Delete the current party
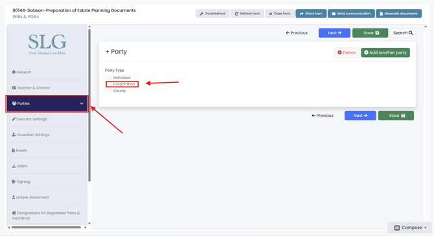Viewport: 434px width, 236px height. pyautogui.click(x=347, y=52)
